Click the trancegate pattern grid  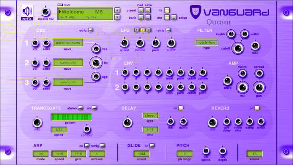pos(71,117)
